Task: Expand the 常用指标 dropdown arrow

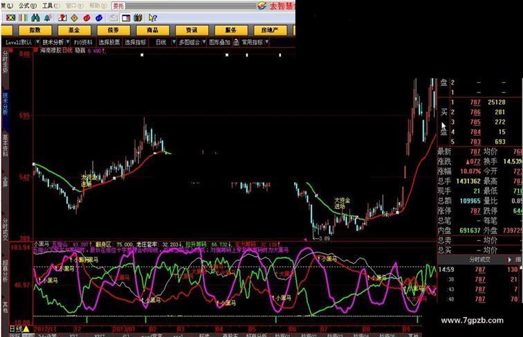Action: pos(267,42)
